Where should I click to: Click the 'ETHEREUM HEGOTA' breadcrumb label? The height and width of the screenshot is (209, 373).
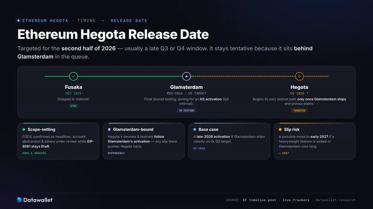click(x=45, y=21)
